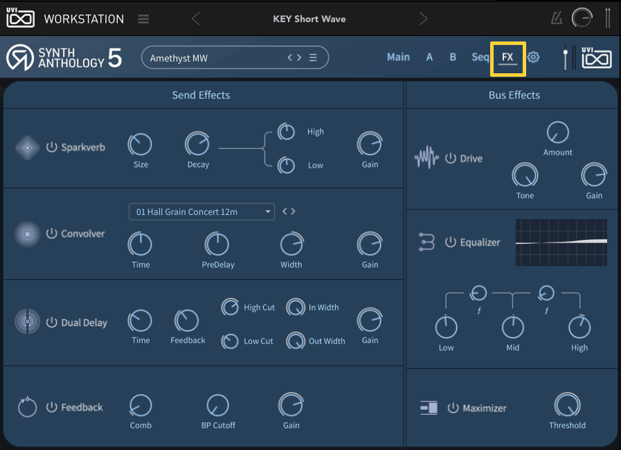Click the High Cut knob
Image resolution: width=621 pixels, height=450 pixels.
pos(230,307)
